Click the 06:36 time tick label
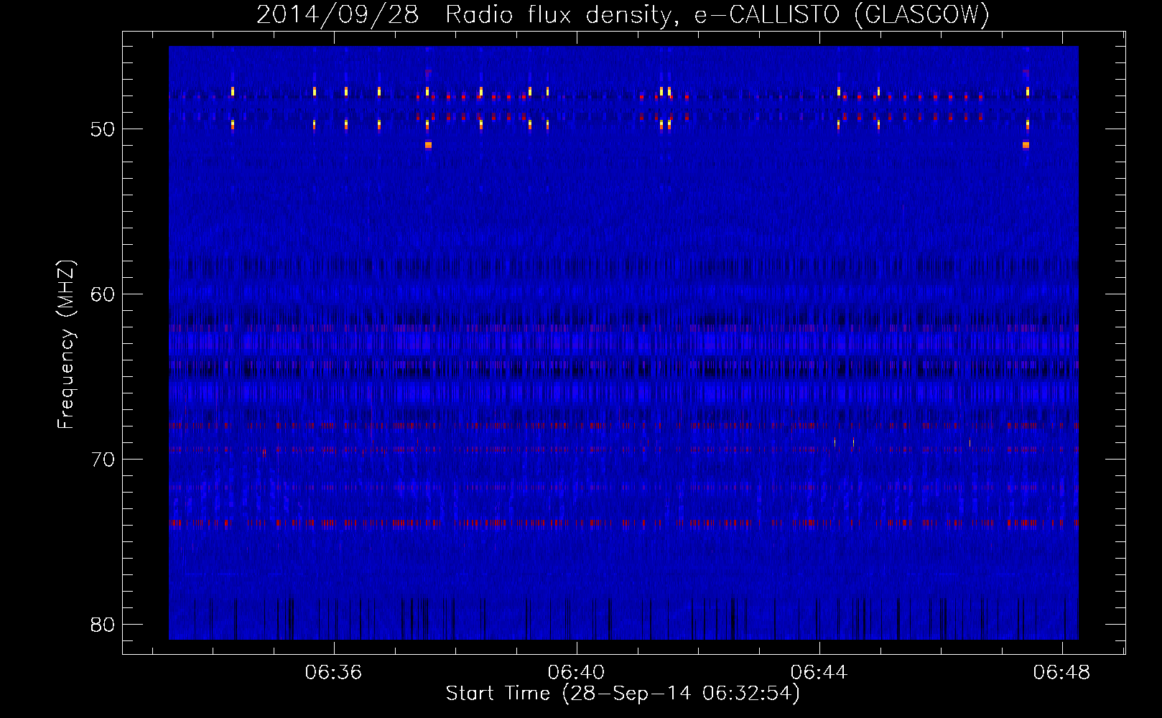The image size is (1162, 718). click(333, 673)
